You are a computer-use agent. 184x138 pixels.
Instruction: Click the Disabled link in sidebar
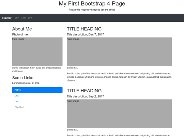pyautogui.click(x=19, y=107)
